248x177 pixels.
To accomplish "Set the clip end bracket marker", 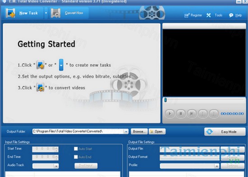I will point(214,113).
